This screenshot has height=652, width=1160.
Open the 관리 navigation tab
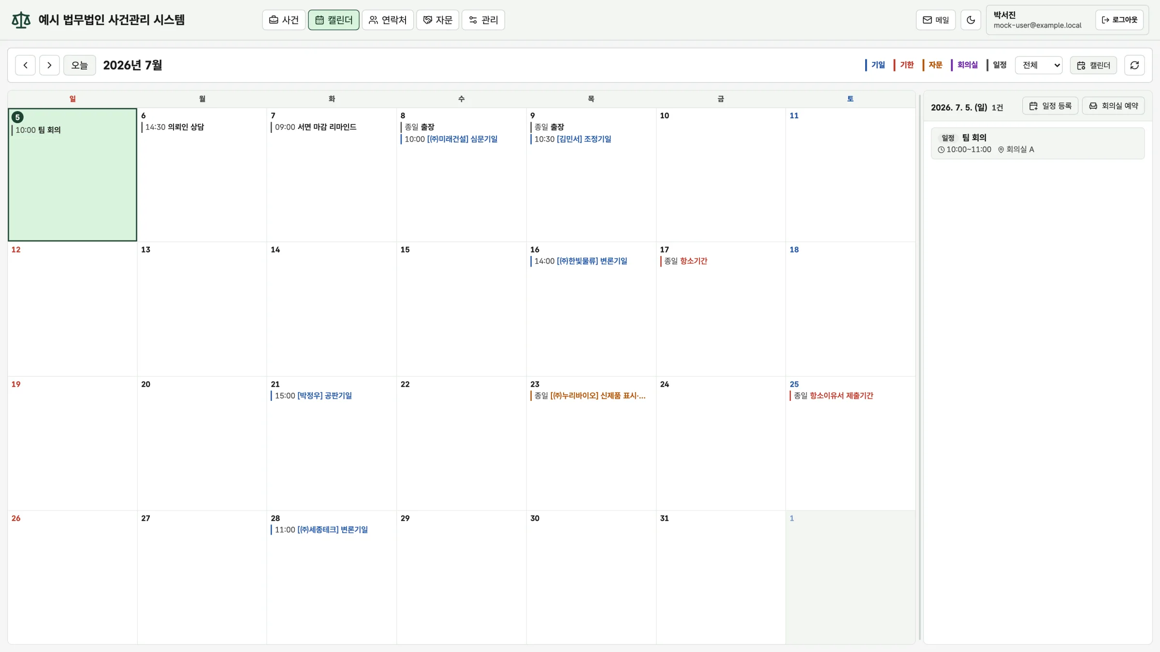click(x=483, y=20)
